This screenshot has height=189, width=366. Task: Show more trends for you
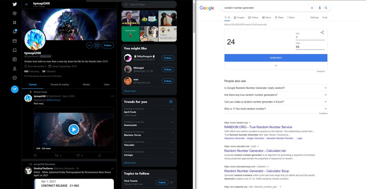coord(130,163)
